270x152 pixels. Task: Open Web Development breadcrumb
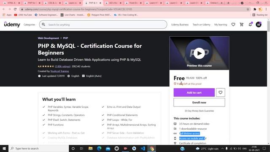[48, 38]
